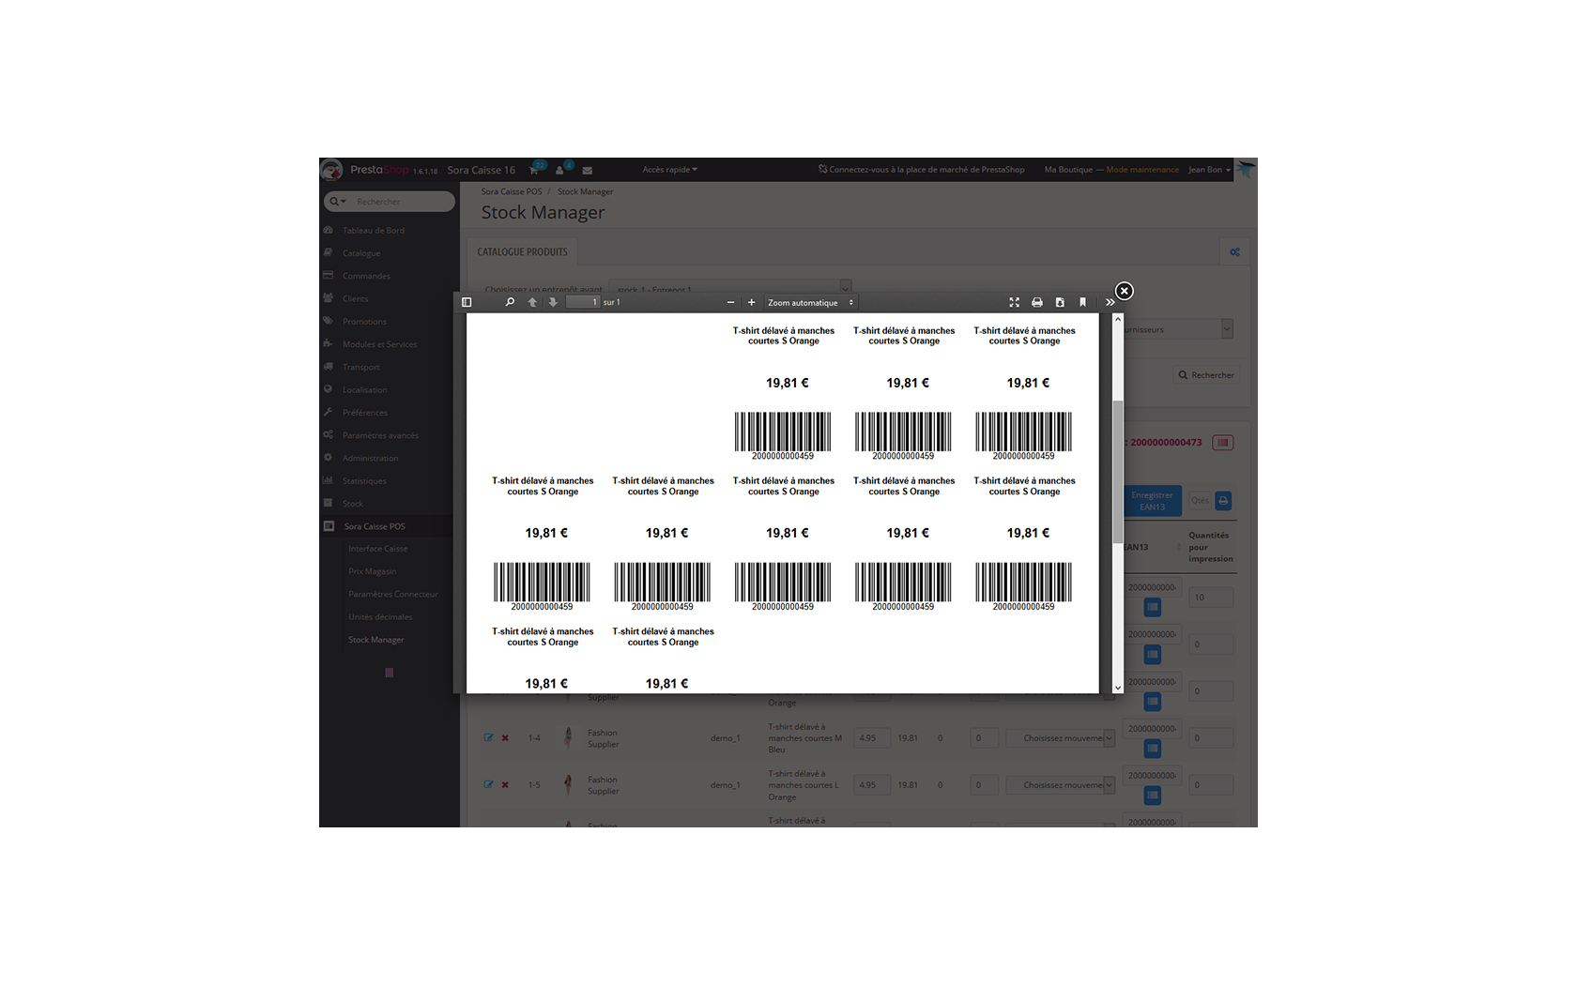The height and width of the screenshot is (985, 1577).
Task: Click the PDF viewer bookmark icon
Action: (1082, 302)
